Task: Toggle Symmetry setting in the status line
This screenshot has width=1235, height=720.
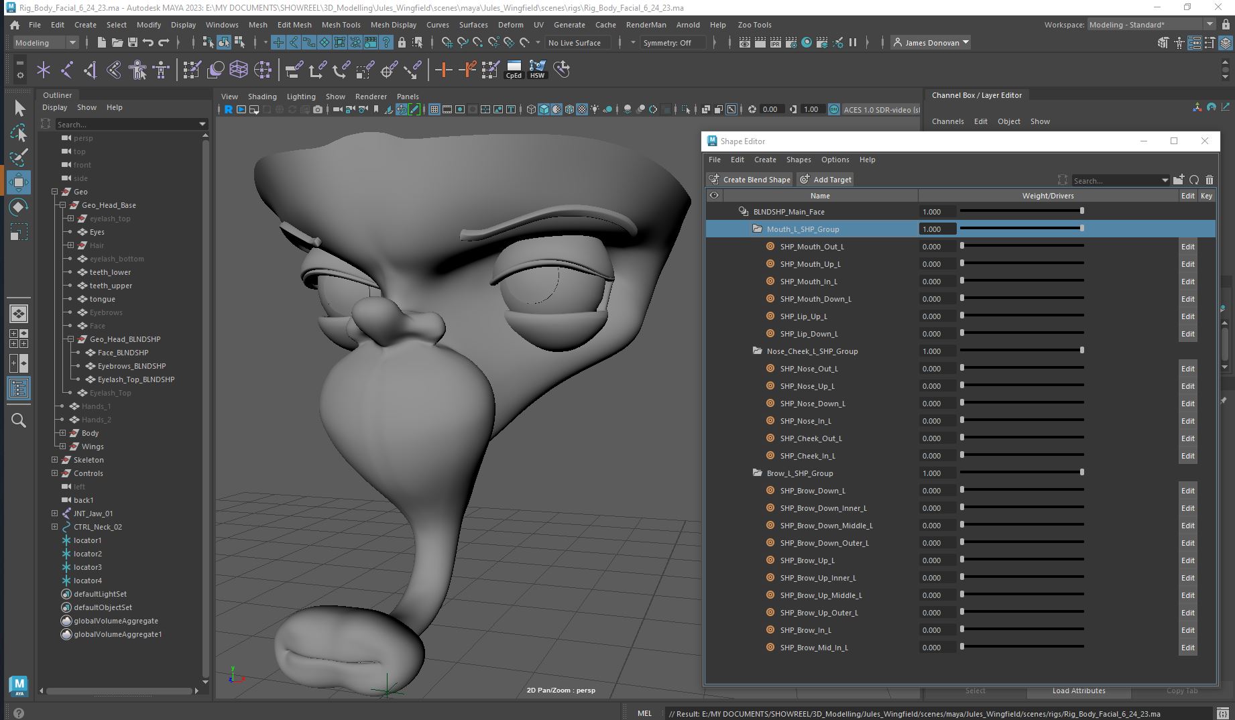Action: 671,42
